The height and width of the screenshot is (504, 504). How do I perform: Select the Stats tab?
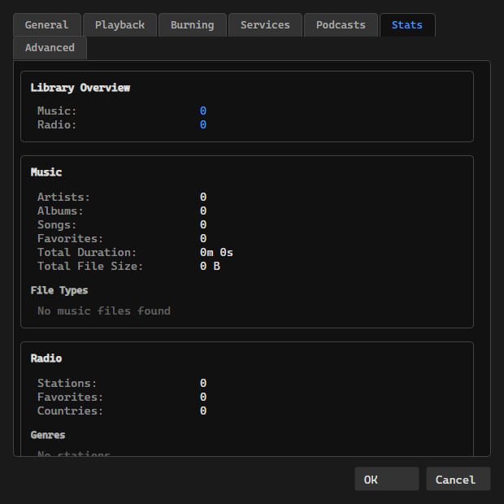pyautogui.click(x=407, y=24)
